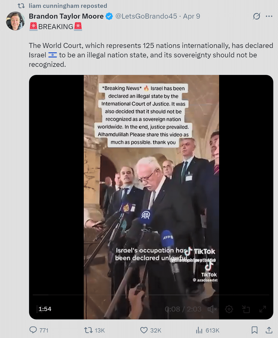Open the Grok explain icon
This screenshot has width=278, height=338.
click(x=257, y=16)
